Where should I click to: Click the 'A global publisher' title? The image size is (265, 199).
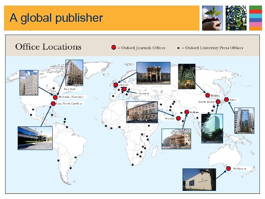pyautogui.click(x=56, y=18)
